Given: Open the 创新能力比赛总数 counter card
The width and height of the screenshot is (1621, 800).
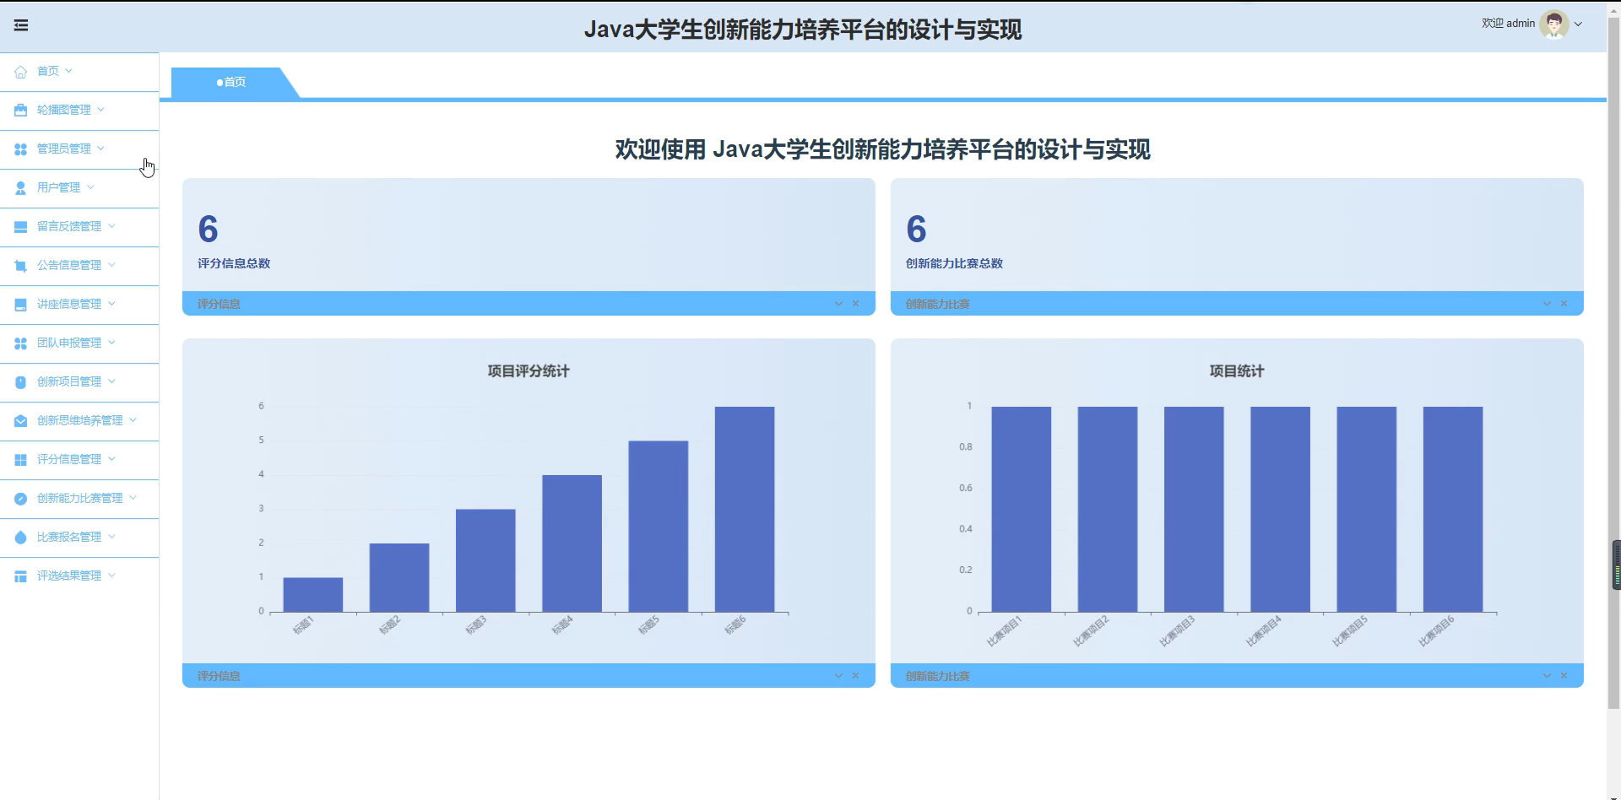Looking at the screenshot, I should point(1237,236).
